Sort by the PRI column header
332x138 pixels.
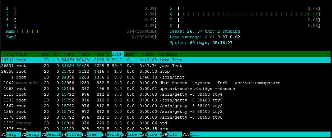click(x=45, y=54)
